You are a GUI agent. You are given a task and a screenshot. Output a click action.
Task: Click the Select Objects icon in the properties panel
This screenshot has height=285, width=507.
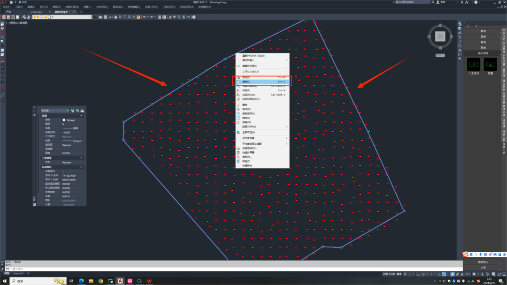(x=77, y=111)
